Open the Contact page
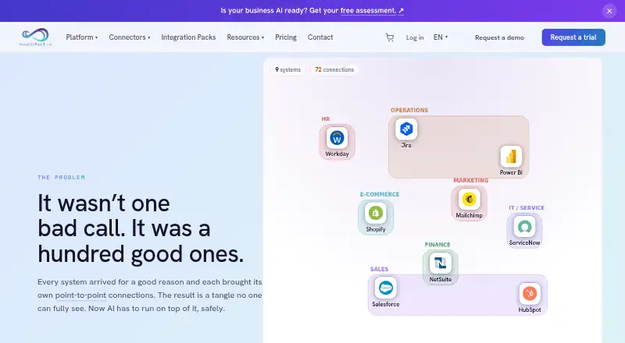625x343 pixels. pyautogui.click(x=320, y=37)
